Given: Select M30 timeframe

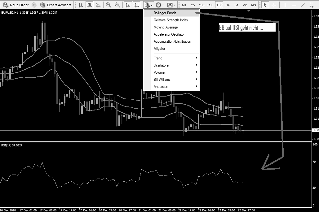Looking at the screenshot, I should 210,5.
